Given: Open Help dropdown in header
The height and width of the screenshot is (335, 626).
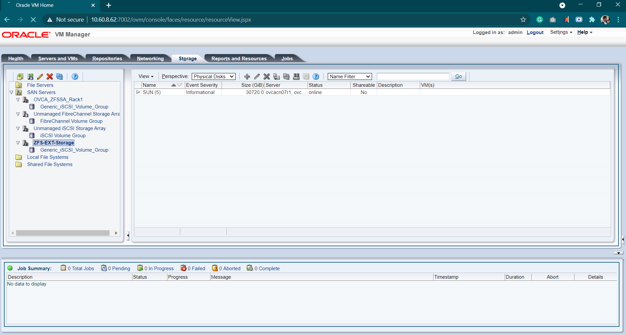Looking at the screenshot, I should tap(585, 32).
